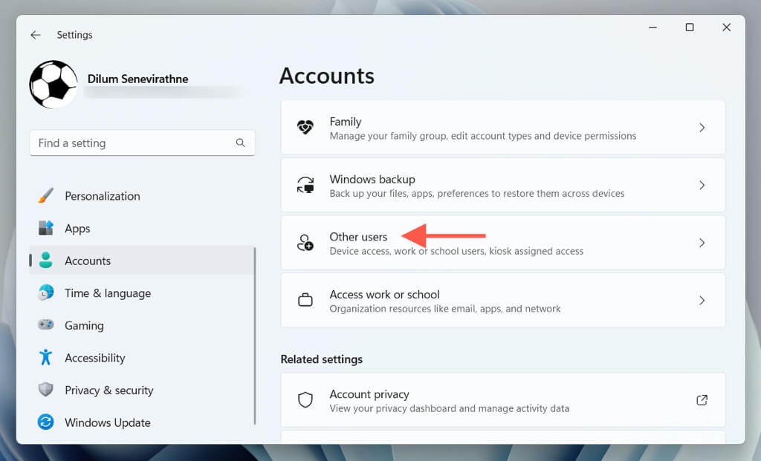Screen dimensions: 761x461
Task: Expand Access work or school chevron
Action: click(702, 301)
